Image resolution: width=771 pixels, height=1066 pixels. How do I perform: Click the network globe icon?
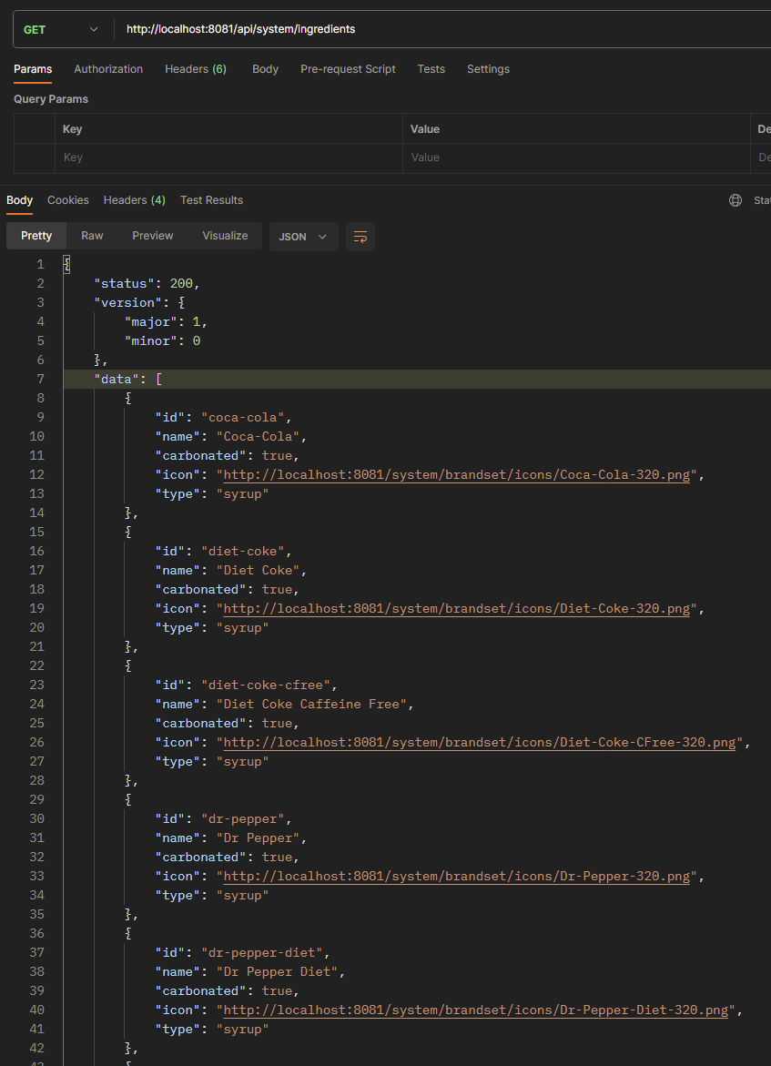(x=735, y=200)
